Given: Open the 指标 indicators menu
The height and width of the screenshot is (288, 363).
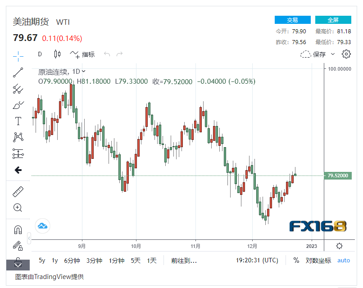Looking at the screenshot, I should [82, 54].
